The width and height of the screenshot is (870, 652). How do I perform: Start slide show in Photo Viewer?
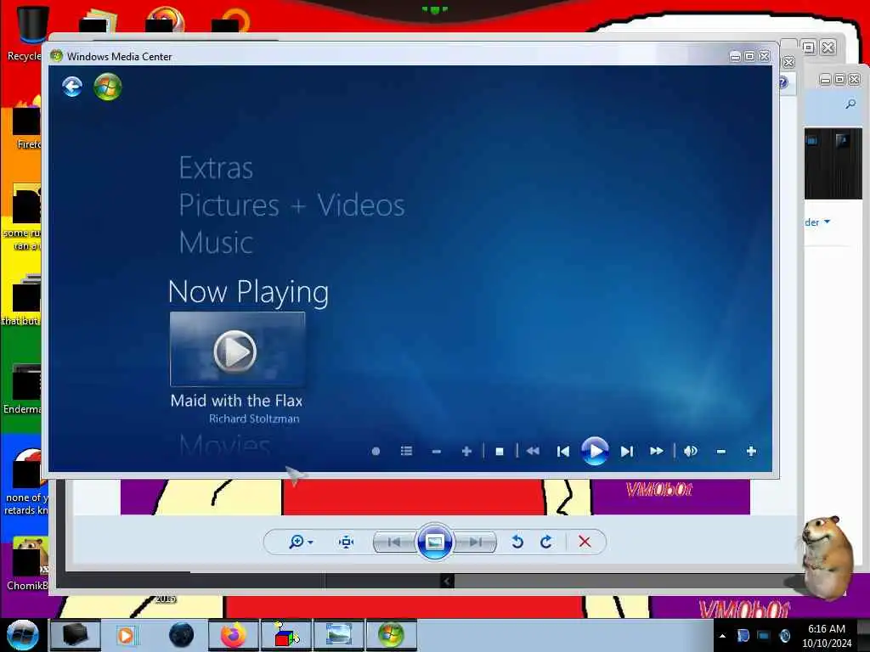[434, 541]
